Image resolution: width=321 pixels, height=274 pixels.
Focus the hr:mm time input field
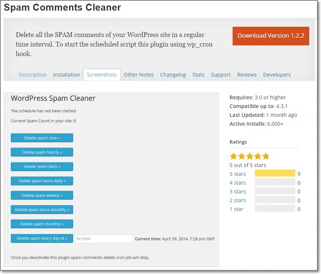[104, 239]
